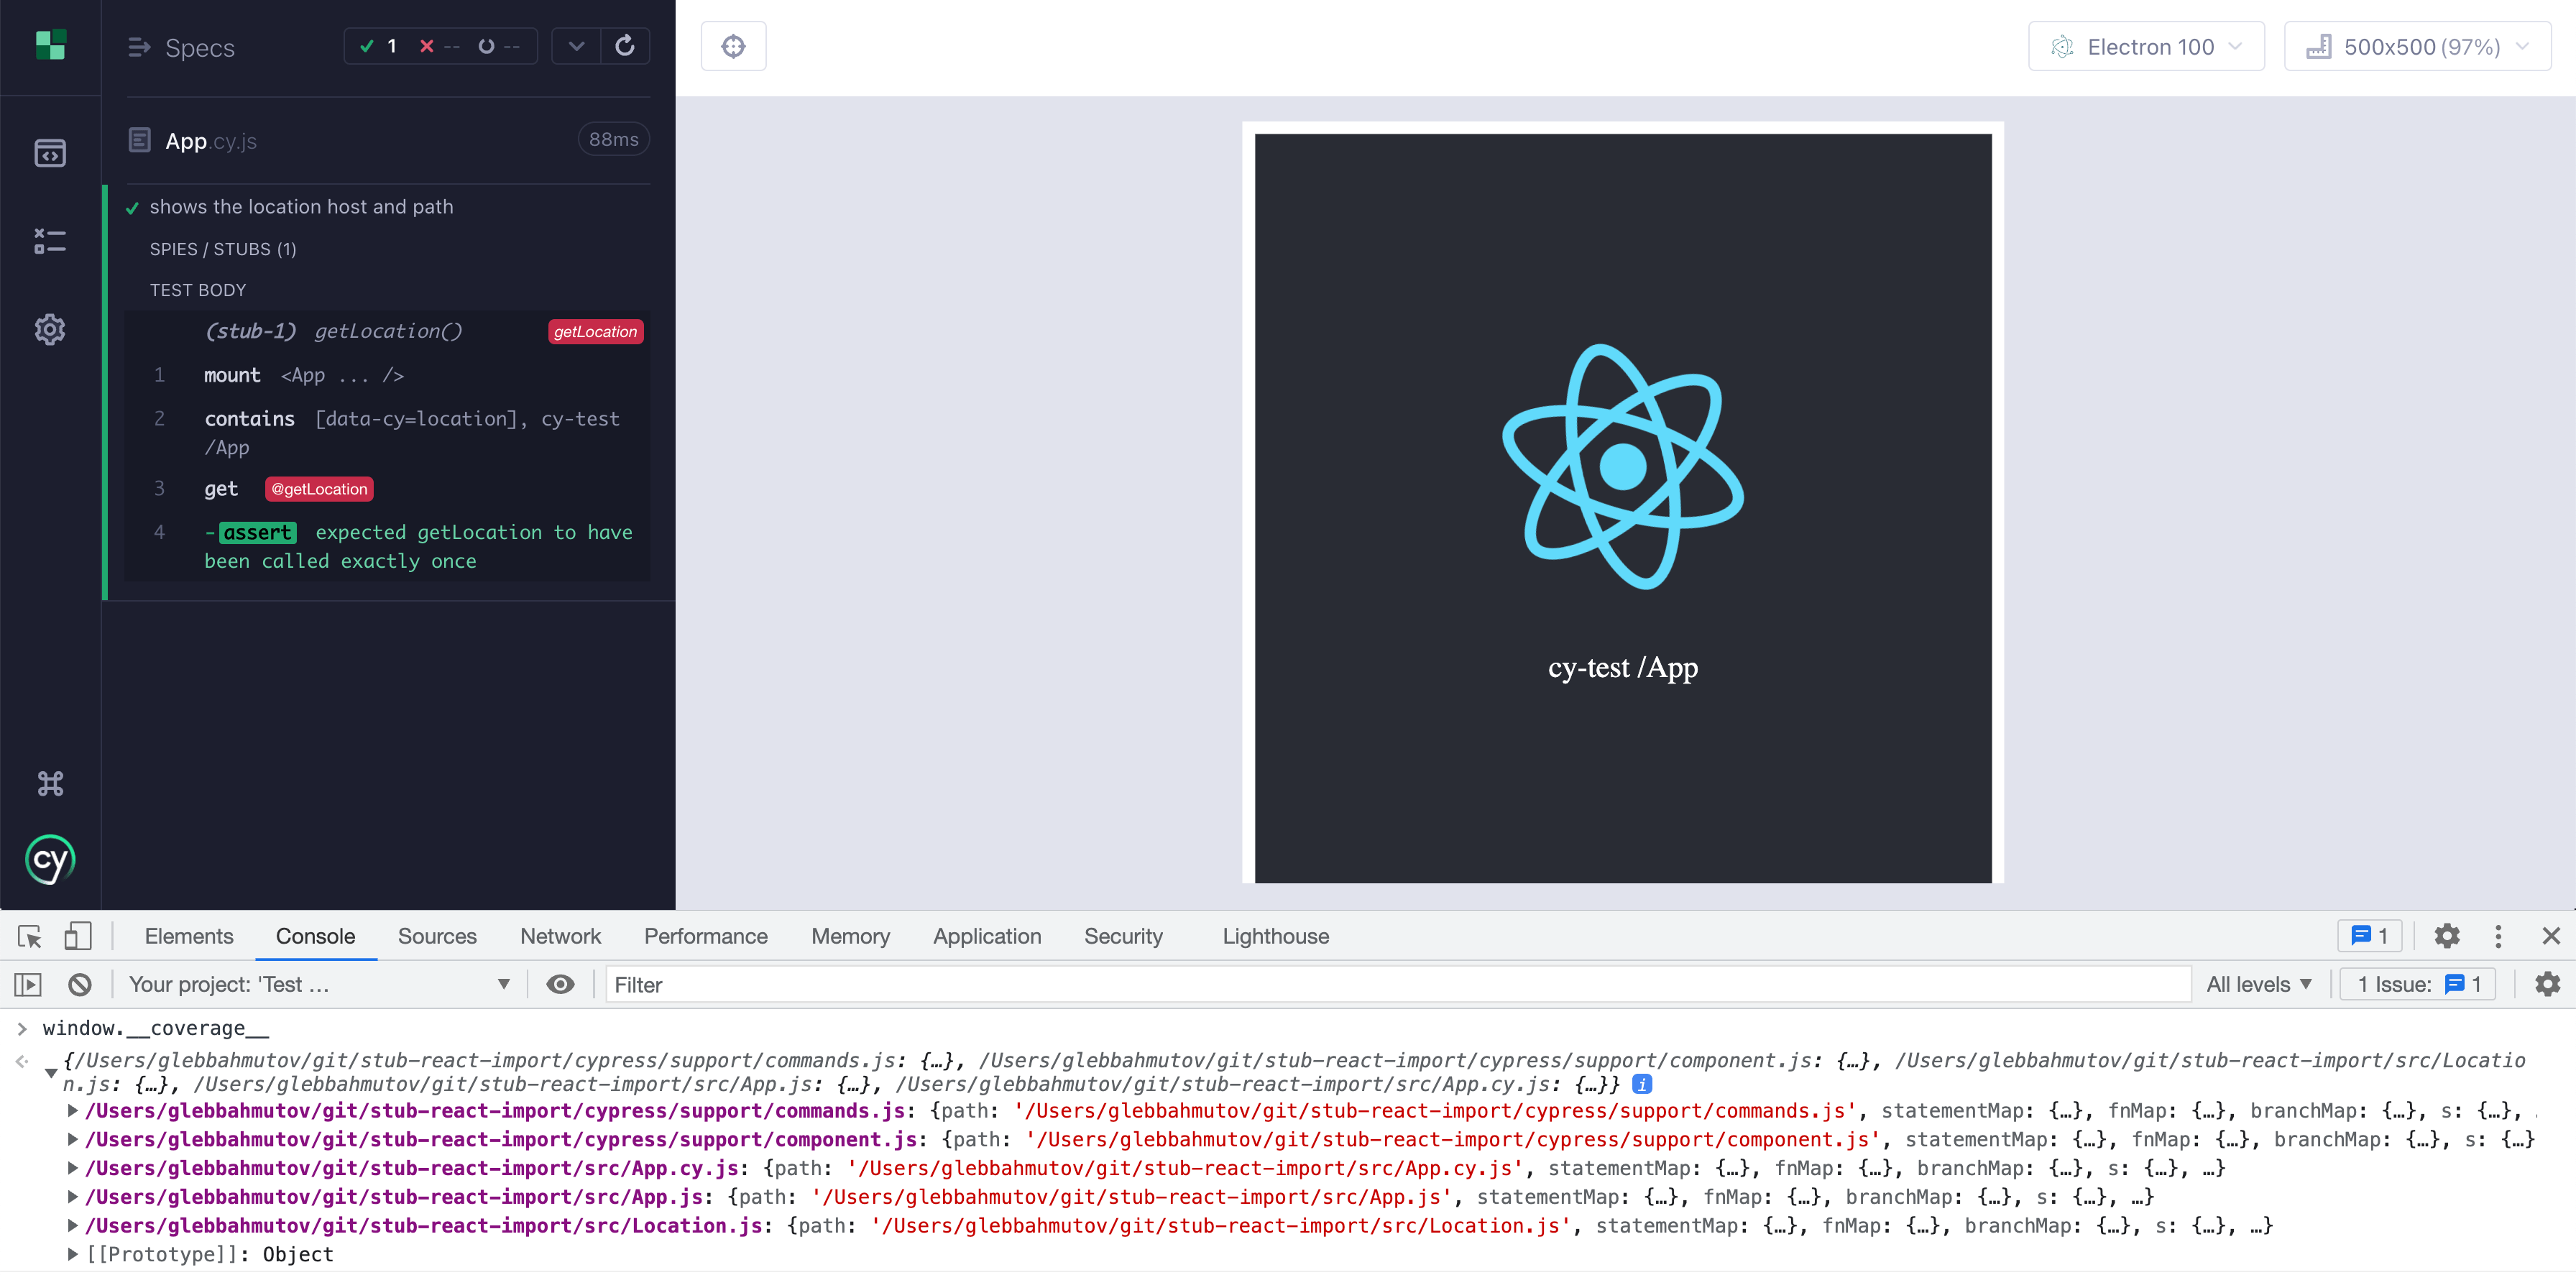Switch to the Network tab
The height and width of the screenshot is (1275, 2576).
(x=560, y=936)
